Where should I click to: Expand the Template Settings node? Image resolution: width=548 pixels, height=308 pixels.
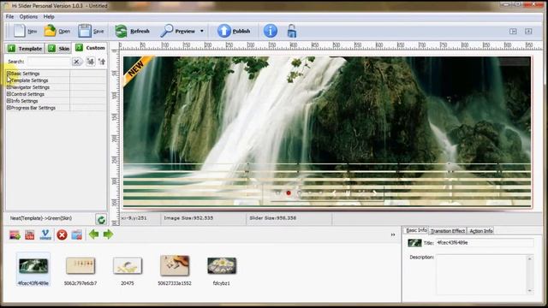[9, 80]
